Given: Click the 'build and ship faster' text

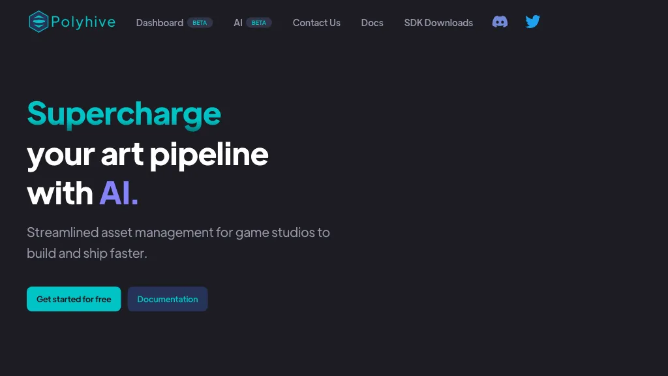Looking at the screenshot, I should pos(87,253).
